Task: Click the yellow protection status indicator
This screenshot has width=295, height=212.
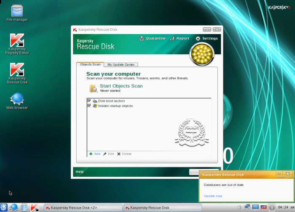Action: [x=202, y=54]
